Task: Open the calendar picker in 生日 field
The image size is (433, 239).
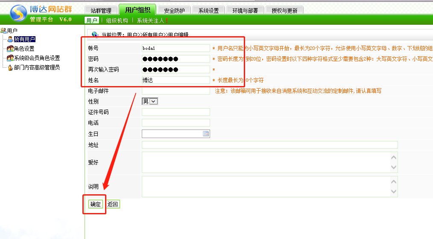Action: [206, 134]
